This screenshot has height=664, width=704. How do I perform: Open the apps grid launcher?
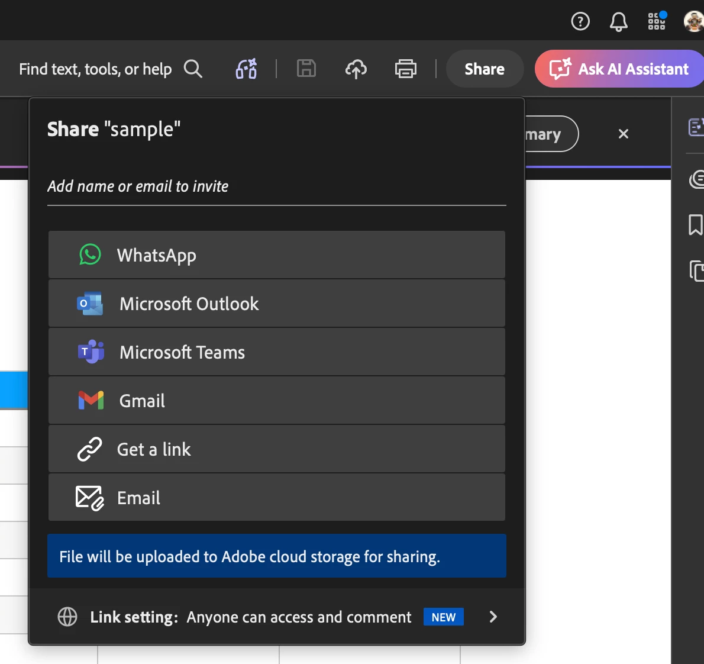657,21
